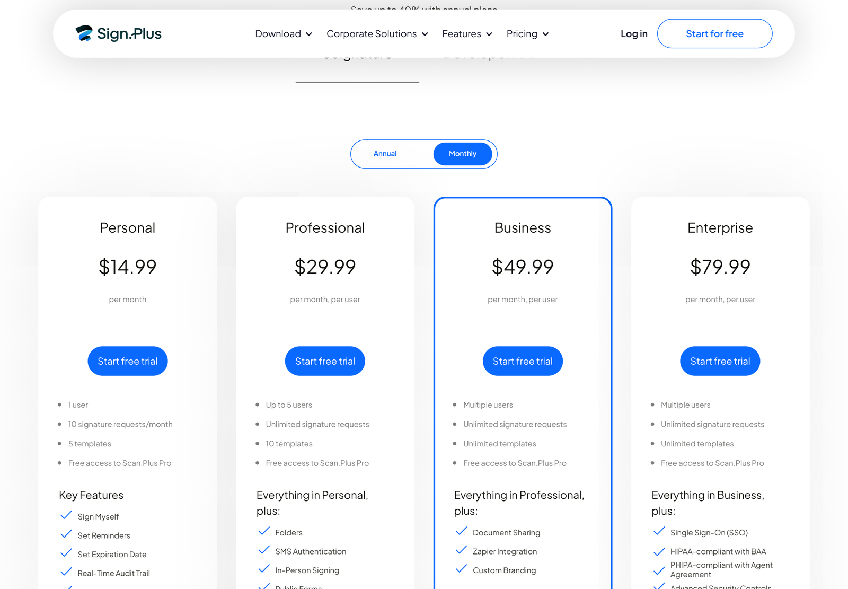Click checkmark icon beside Folders

pyautogui.click(x=264, y=531)
